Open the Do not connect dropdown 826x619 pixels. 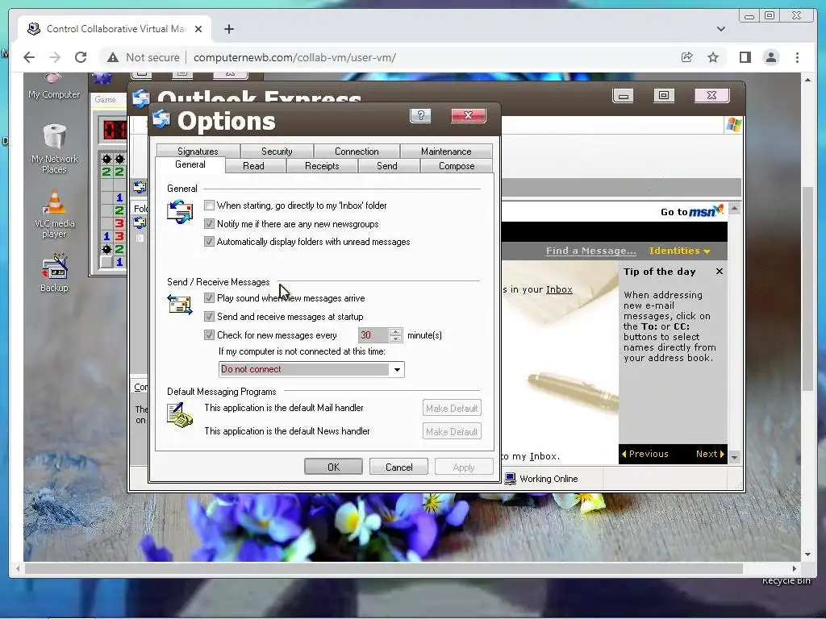coord(397,369)
